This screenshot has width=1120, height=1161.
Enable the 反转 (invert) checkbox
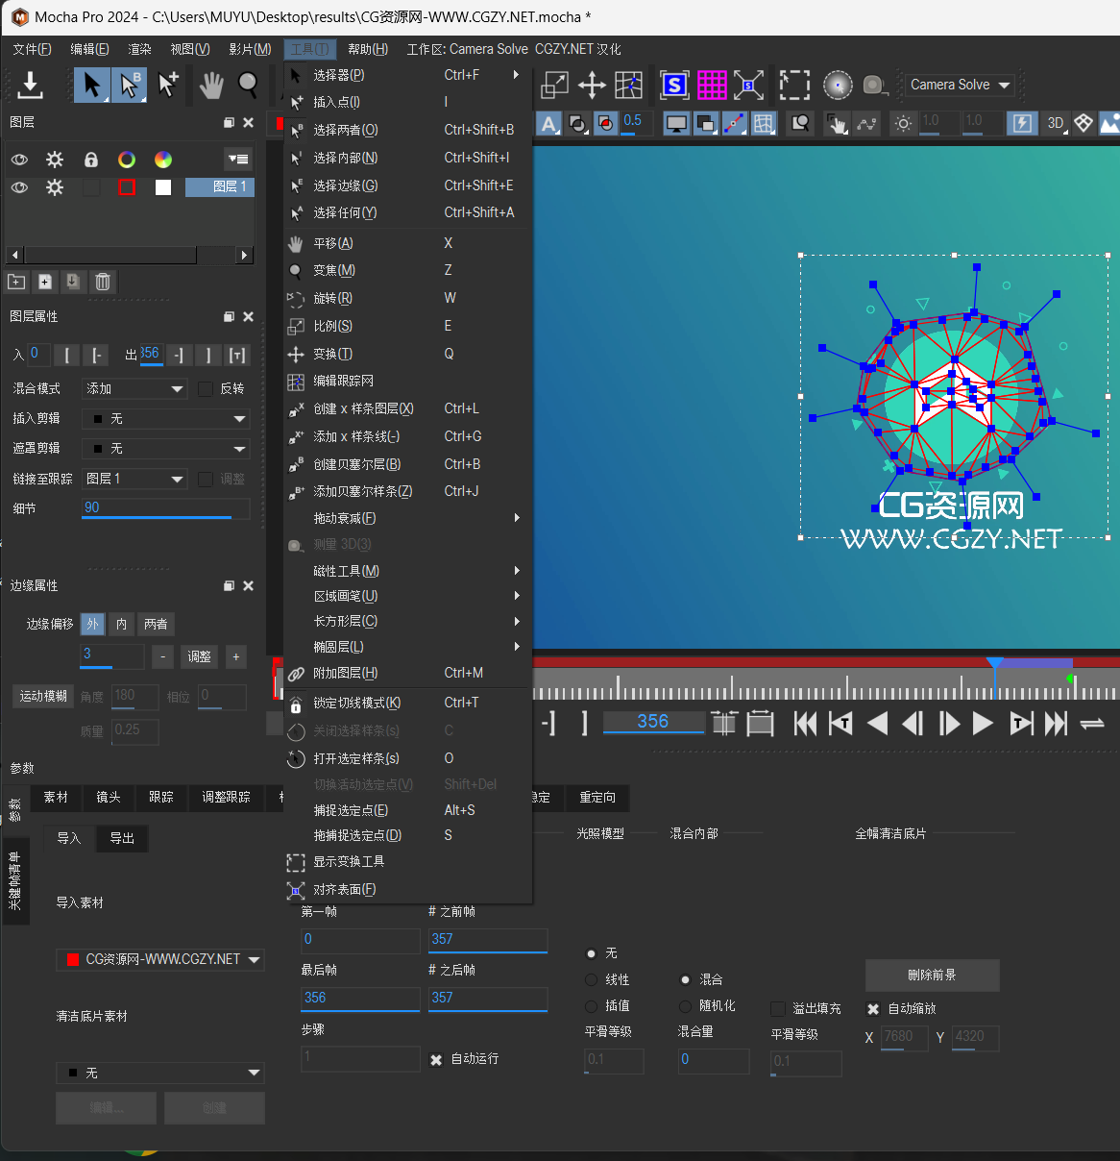pos(205,388)
